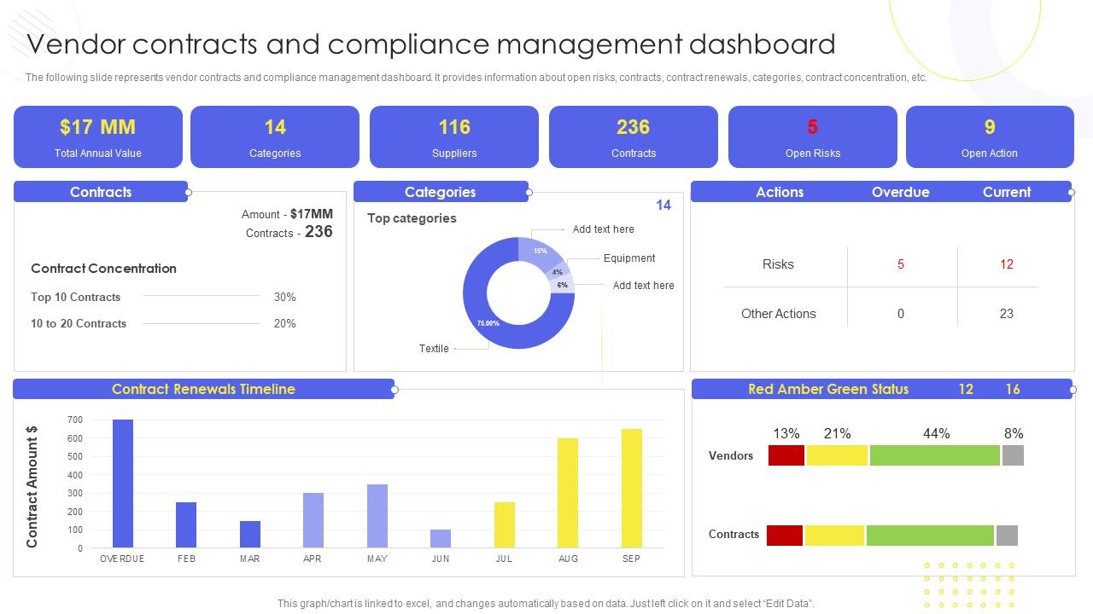Select the 116 Suppliers tile
1093x614 pixels.
(x=453, y=136)
